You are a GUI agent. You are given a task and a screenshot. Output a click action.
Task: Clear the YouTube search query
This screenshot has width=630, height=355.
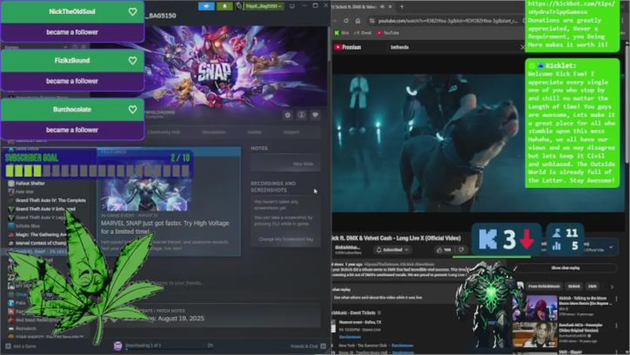point(522,47)
